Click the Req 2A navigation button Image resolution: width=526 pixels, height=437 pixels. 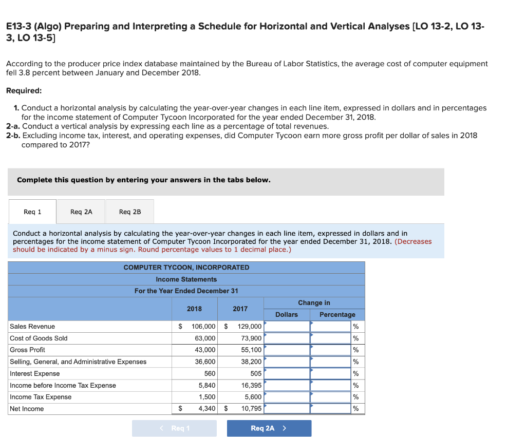tap(269, 428)
